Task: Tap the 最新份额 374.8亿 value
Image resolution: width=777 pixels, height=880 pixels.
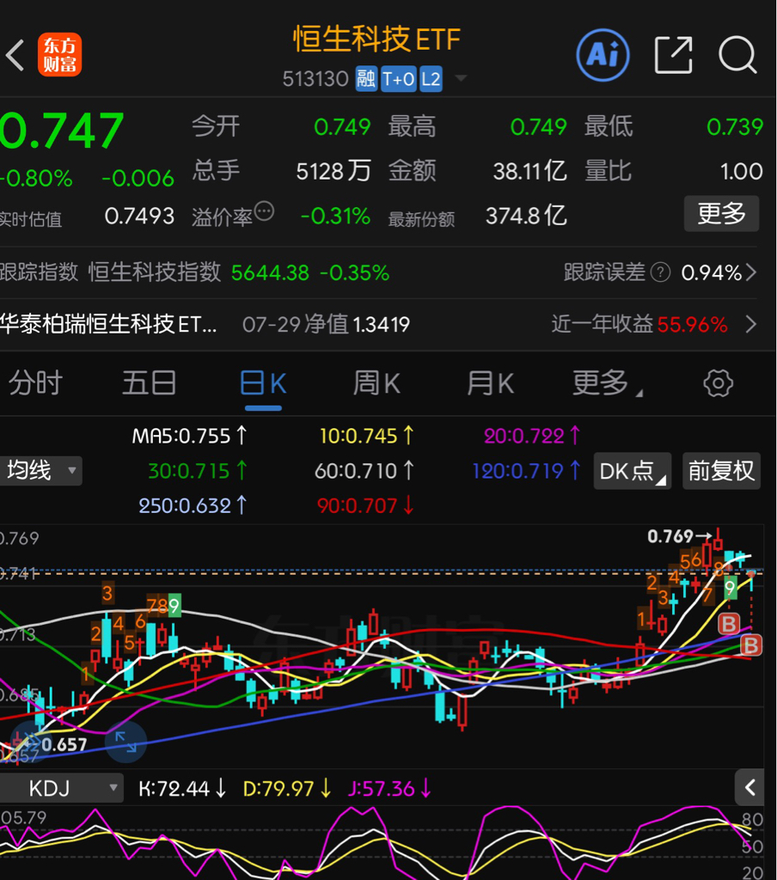Action: tap(526, 216)
